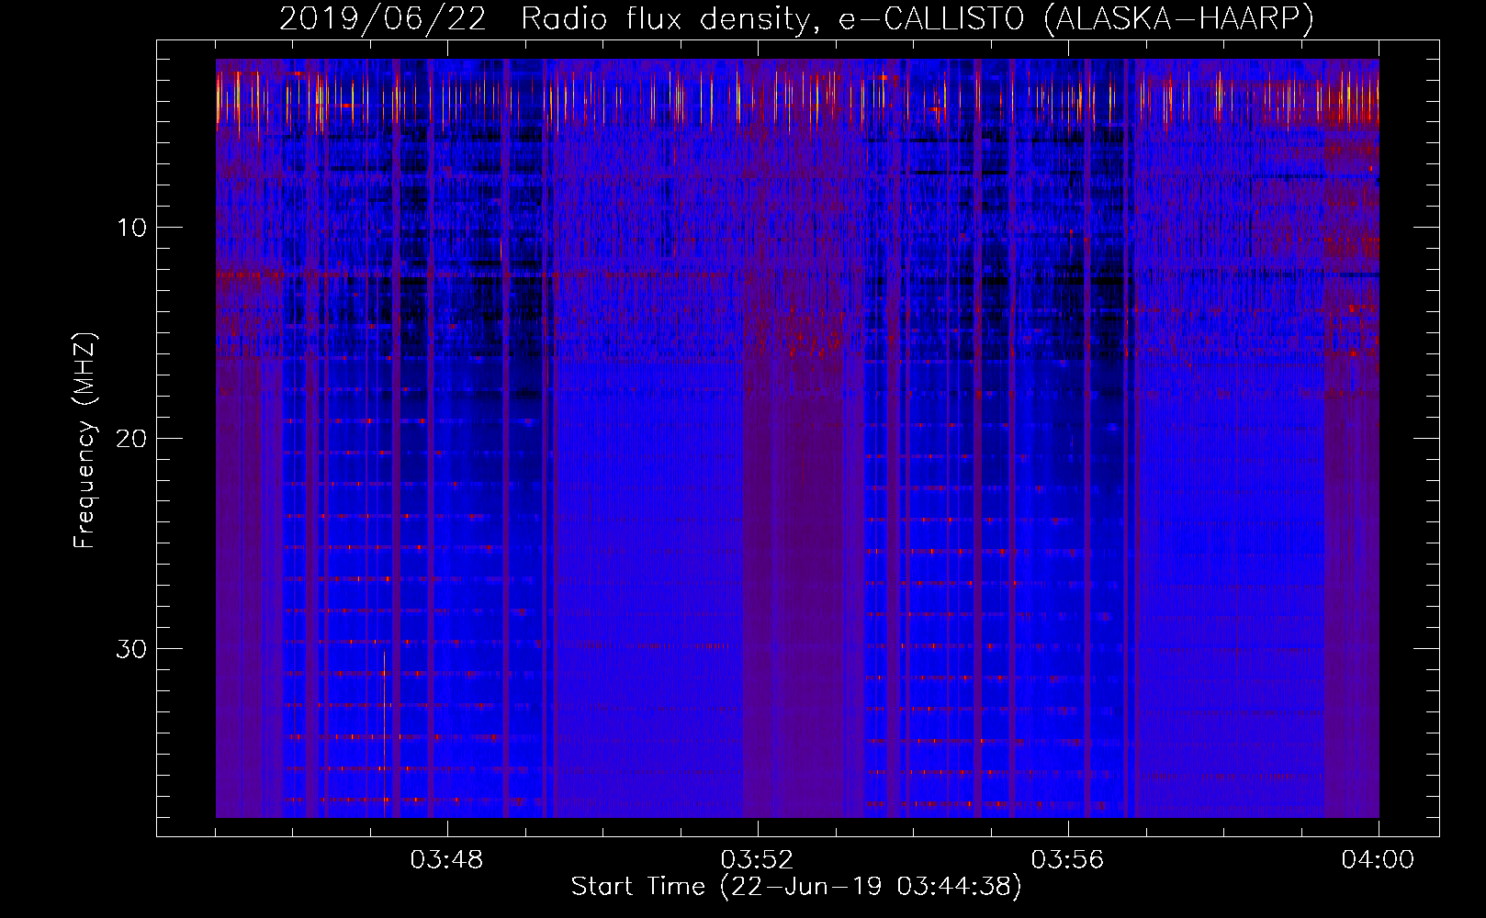Click the 03:56 time tick label

(x=1068, y=860)
